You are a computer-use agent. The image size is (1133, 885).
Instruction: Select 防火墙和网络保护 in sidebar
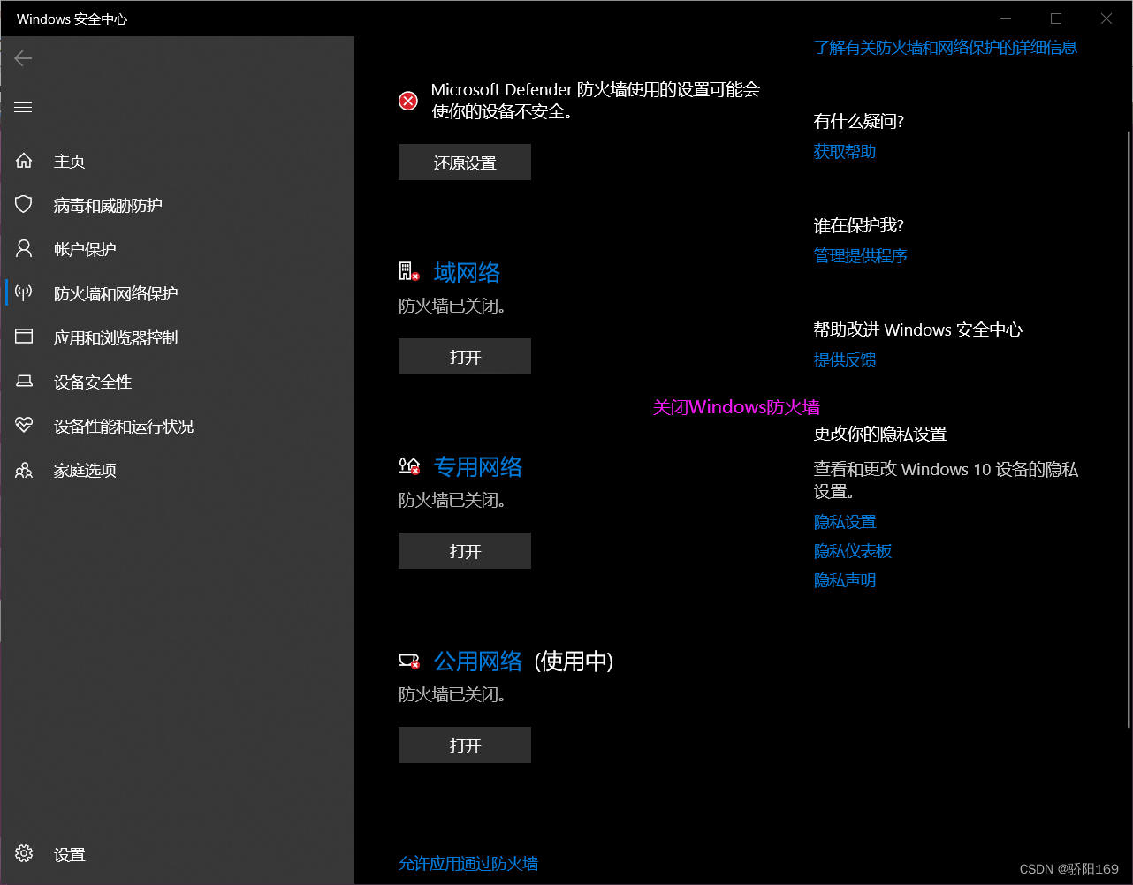pos(116,293)
